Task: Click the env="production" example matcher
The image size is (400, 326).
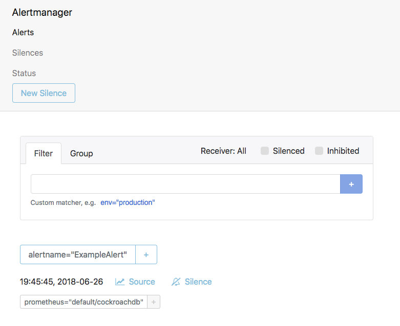Action: [128, 202]
